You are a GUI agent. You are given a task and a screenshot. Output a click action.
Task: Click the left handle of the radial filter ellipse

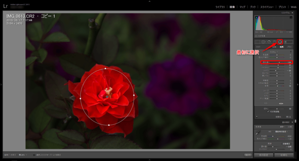pos(80,98)
